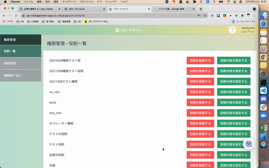Open the リーディング リスト panel
The image size is (269, 168).
click(244, 22)
